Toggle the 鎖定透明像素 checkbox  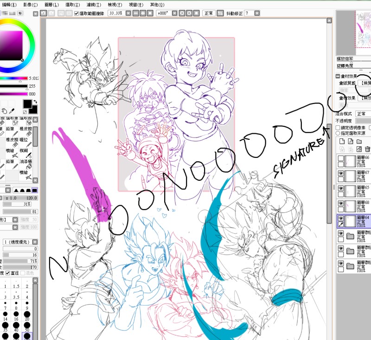(x=338, y=128)
